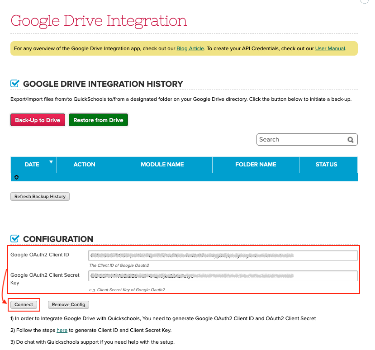Viewport: 375px width, 350px height.
Task: Click Refresh Backup History button
Action: (x=40, y=197)
